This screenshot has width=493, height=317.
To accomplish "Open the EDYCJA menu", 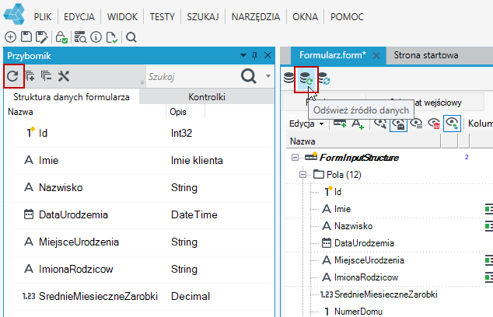I will point(79,16).
